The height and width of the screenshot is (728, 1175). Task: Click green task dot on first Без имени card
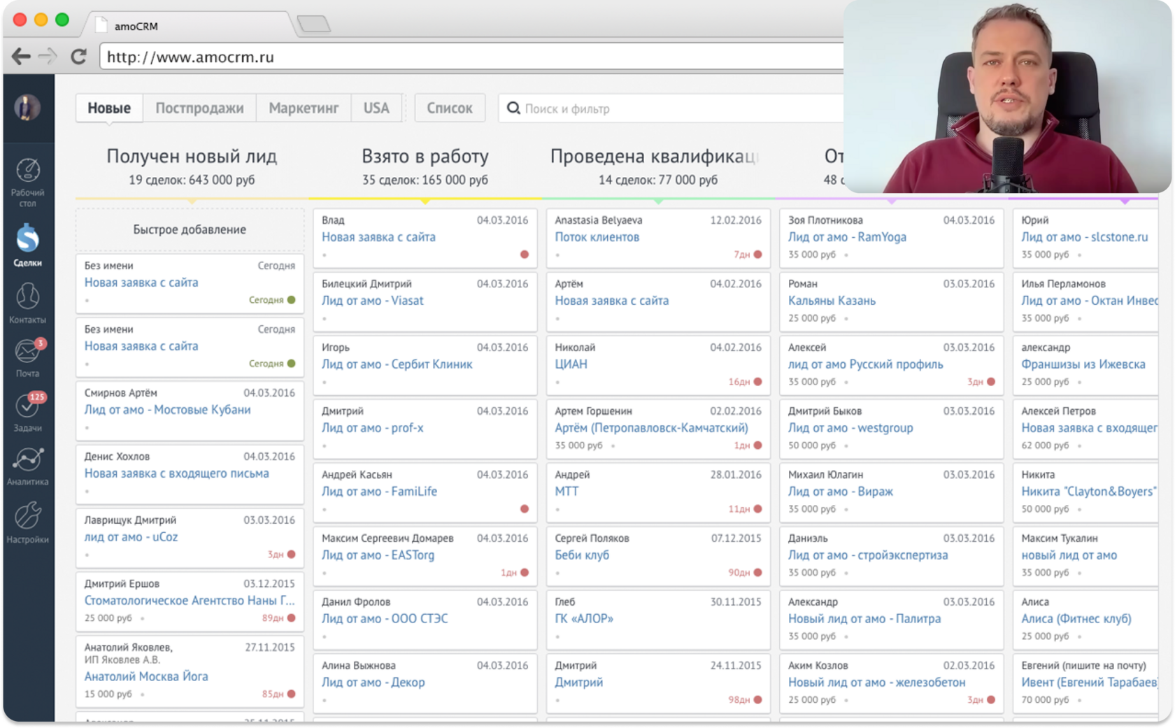tap(292, 300)
